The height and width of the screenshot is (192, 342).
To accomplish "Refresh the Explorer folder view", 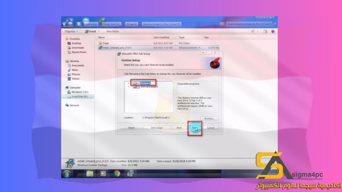I will (222, 24).
